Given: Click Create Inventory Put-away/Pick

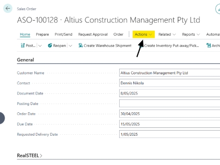Looking at the screenshot, I should [171, 45].
